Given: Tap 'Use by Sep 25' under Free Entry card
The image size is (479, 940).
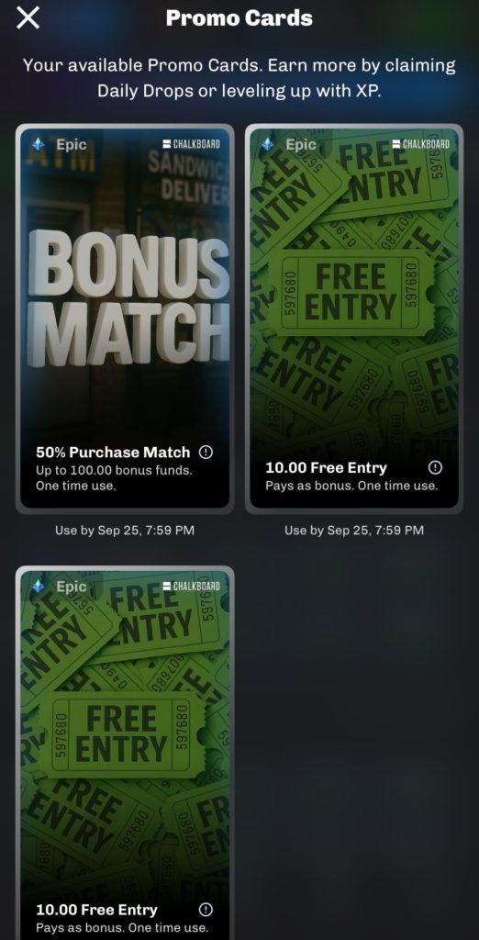Looking at the screenshot, I should click(x=354, y=530).
